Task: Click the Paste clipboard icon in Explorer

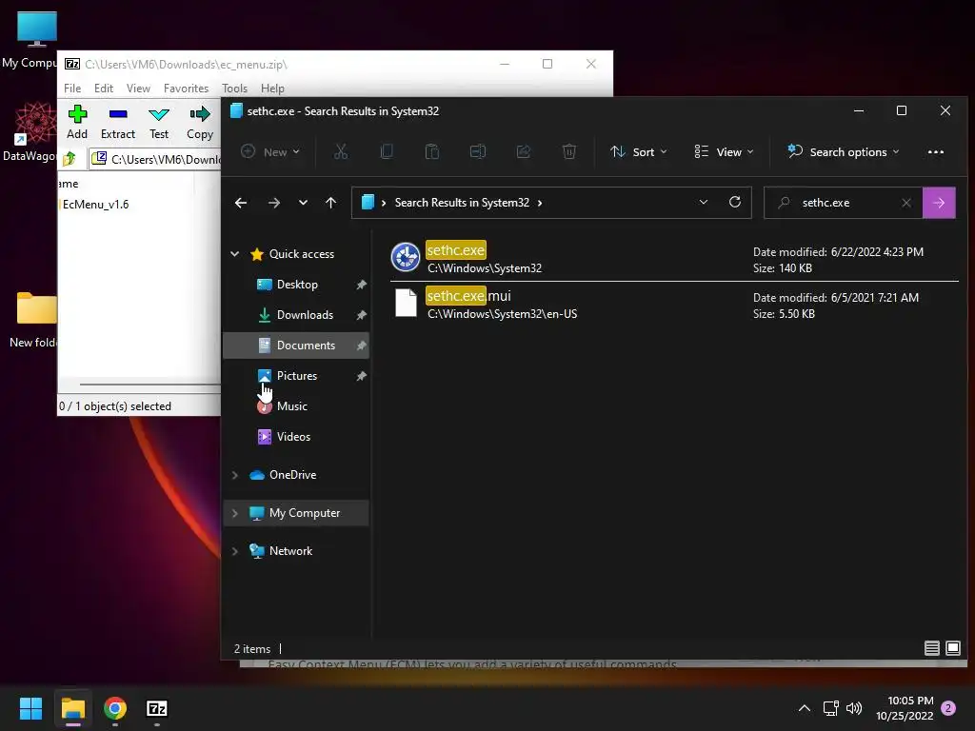Action: [432, 151]
